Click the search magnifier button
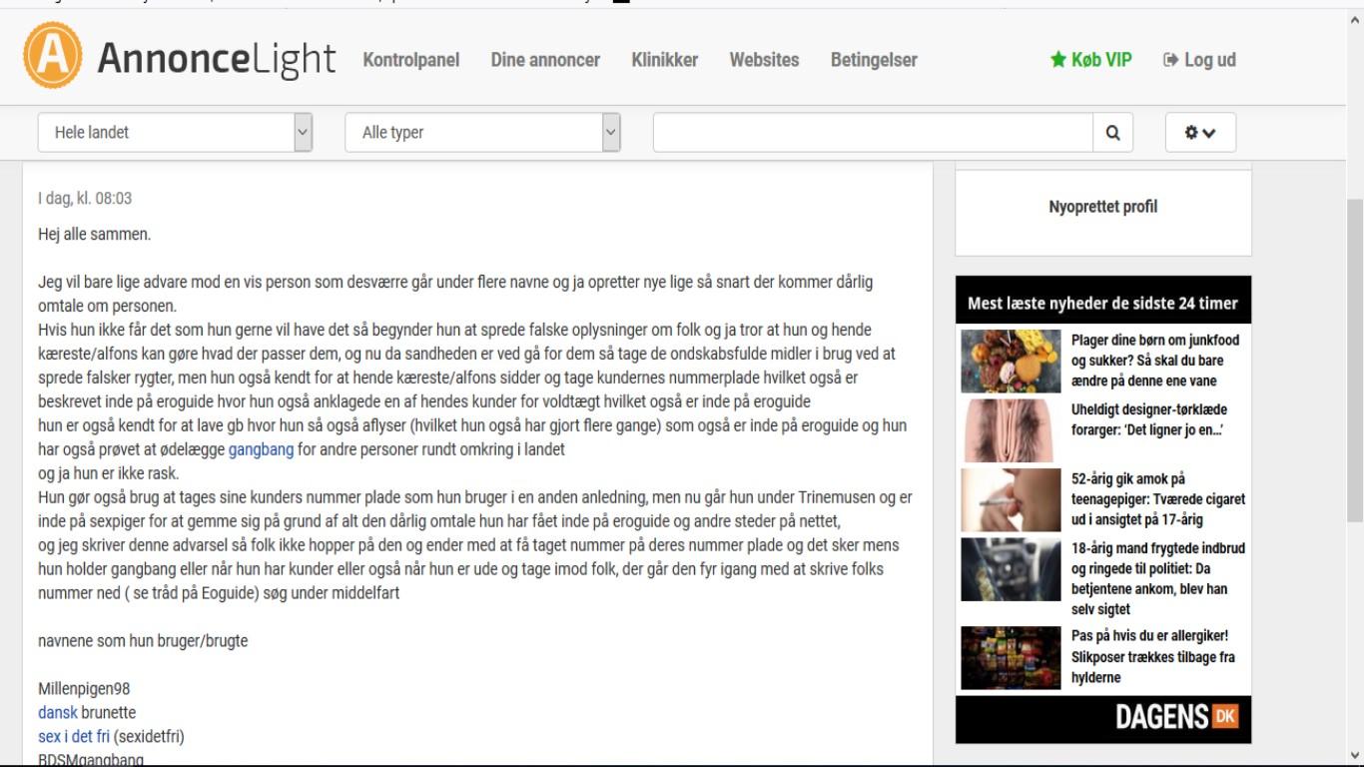The image size is (1364, 767). click(1113, 132)
